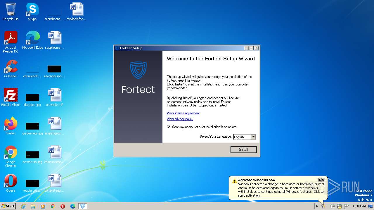Close the Fortect Setup window
The height and width of the screenshot is (210, 374).
click(257, 48)
